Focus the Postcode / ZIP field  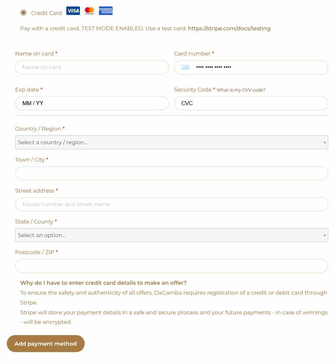[x=171, y=266]
